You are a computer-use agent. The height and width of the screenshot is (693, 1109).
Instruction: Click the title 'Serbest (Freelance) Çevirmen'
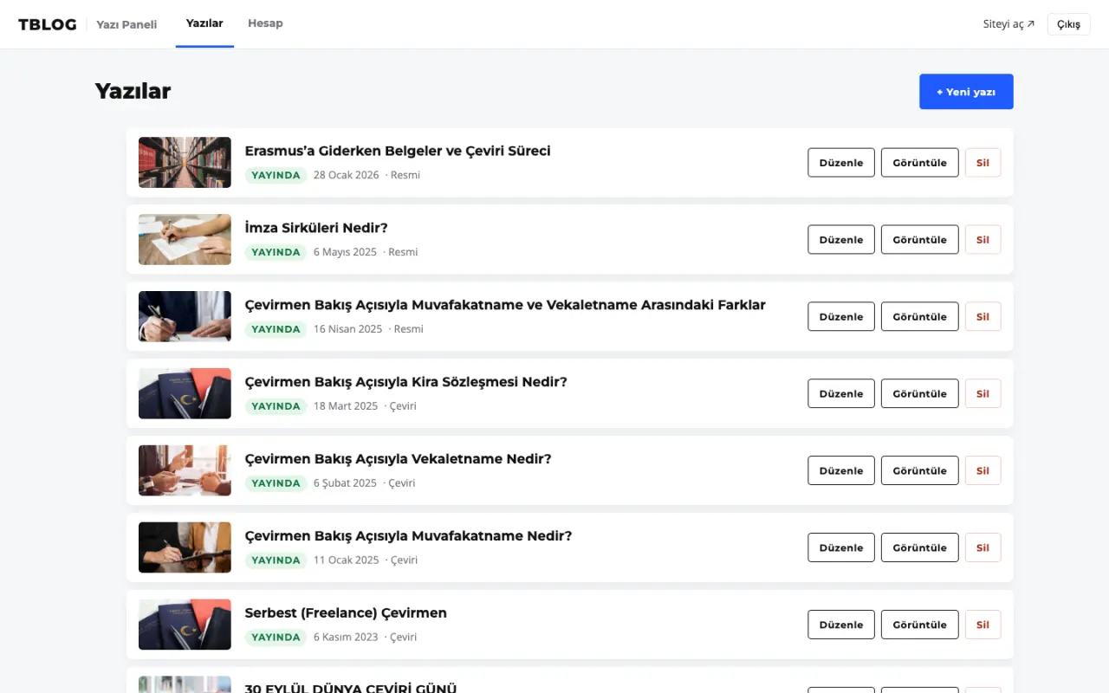click(346, 613)
